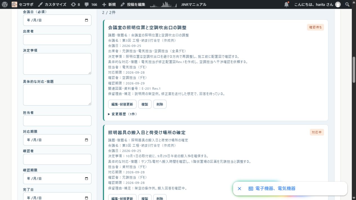The image size is (356, 200).
Task: Open the WordPress logo menu
Action: pyautogui.click(x=5, y=4)
